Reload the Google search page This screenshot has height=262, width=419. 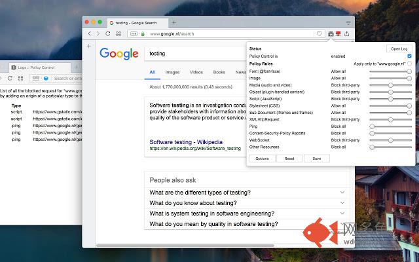point(107,33)
